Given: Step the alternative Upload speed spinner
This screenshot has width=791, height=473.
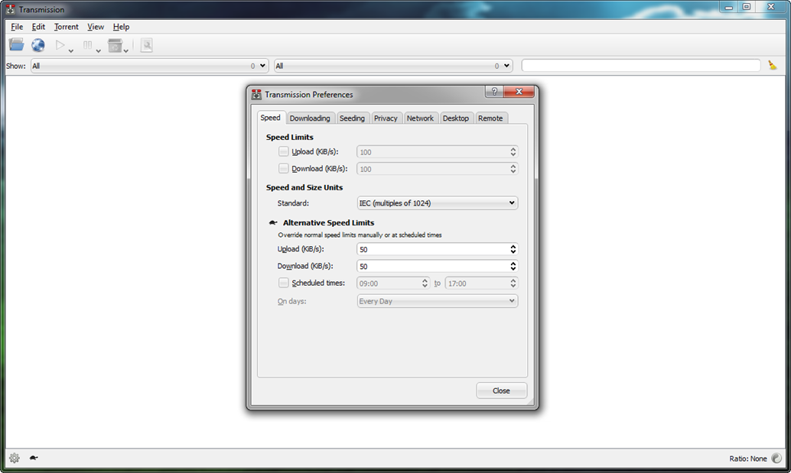Looking at the screenshot, I should click(513, 249).
